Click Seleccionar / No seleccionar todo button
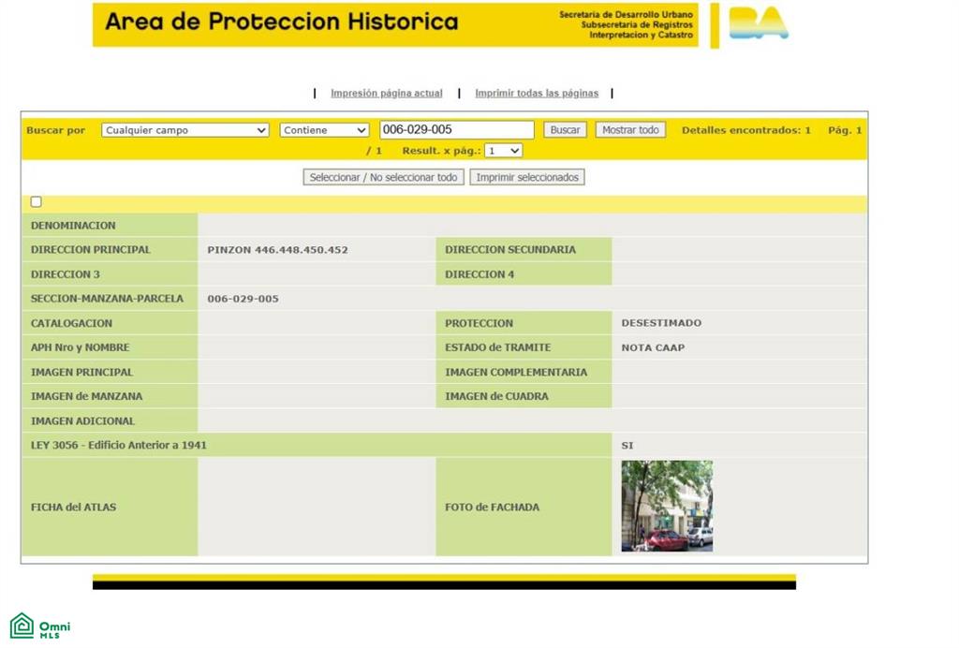Viewport: 959px width, 648px height. click(383, 177)
